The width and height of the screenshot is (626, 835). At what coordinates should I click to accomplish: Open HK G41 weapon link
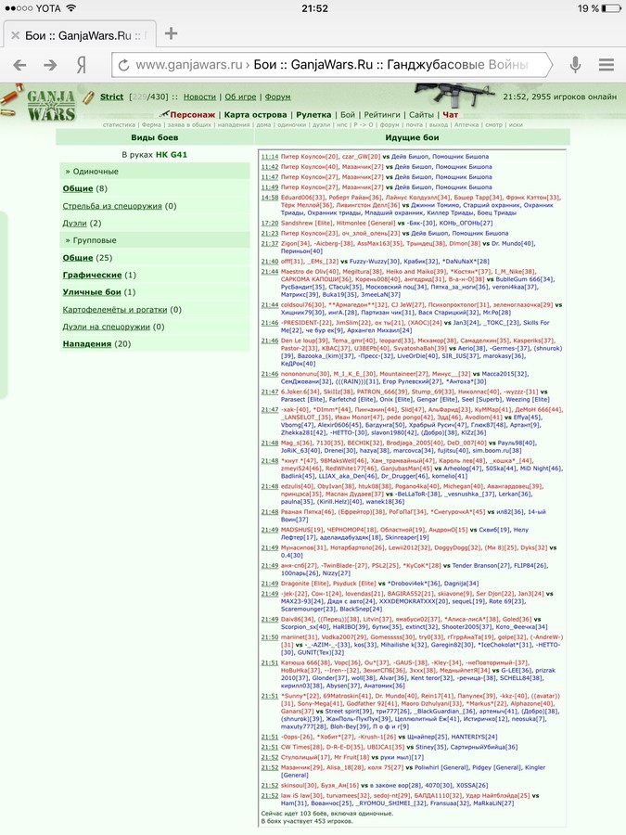coord(172,154)
